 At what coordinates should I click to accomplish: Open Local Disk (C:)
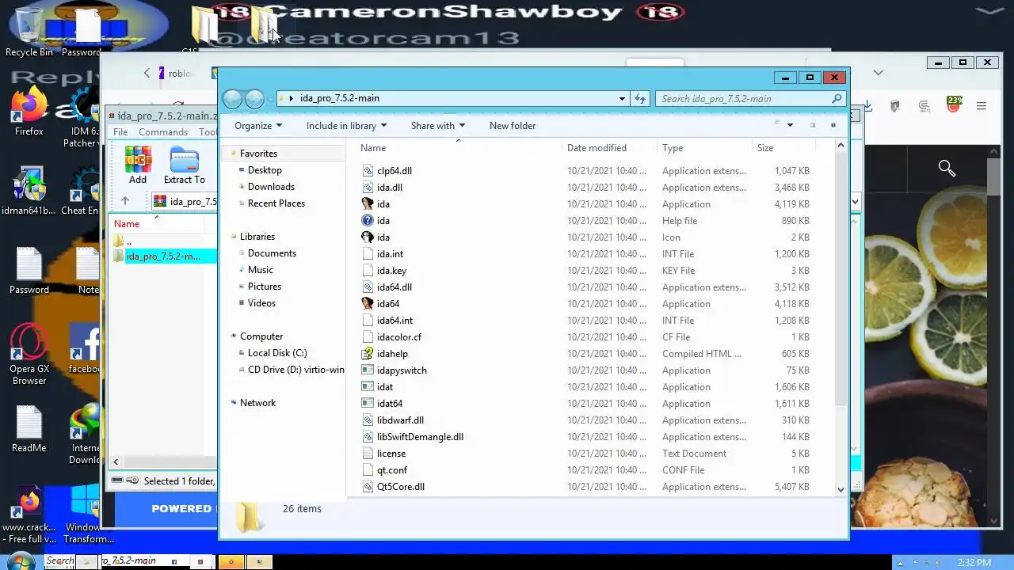click(x=277, y=353)
